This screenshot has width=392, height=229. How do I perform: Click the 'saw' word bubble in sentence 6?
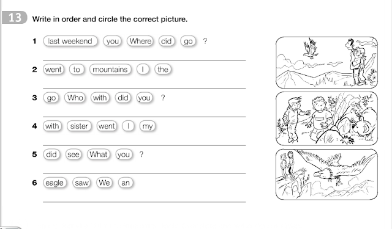click(x=81, y=183)
